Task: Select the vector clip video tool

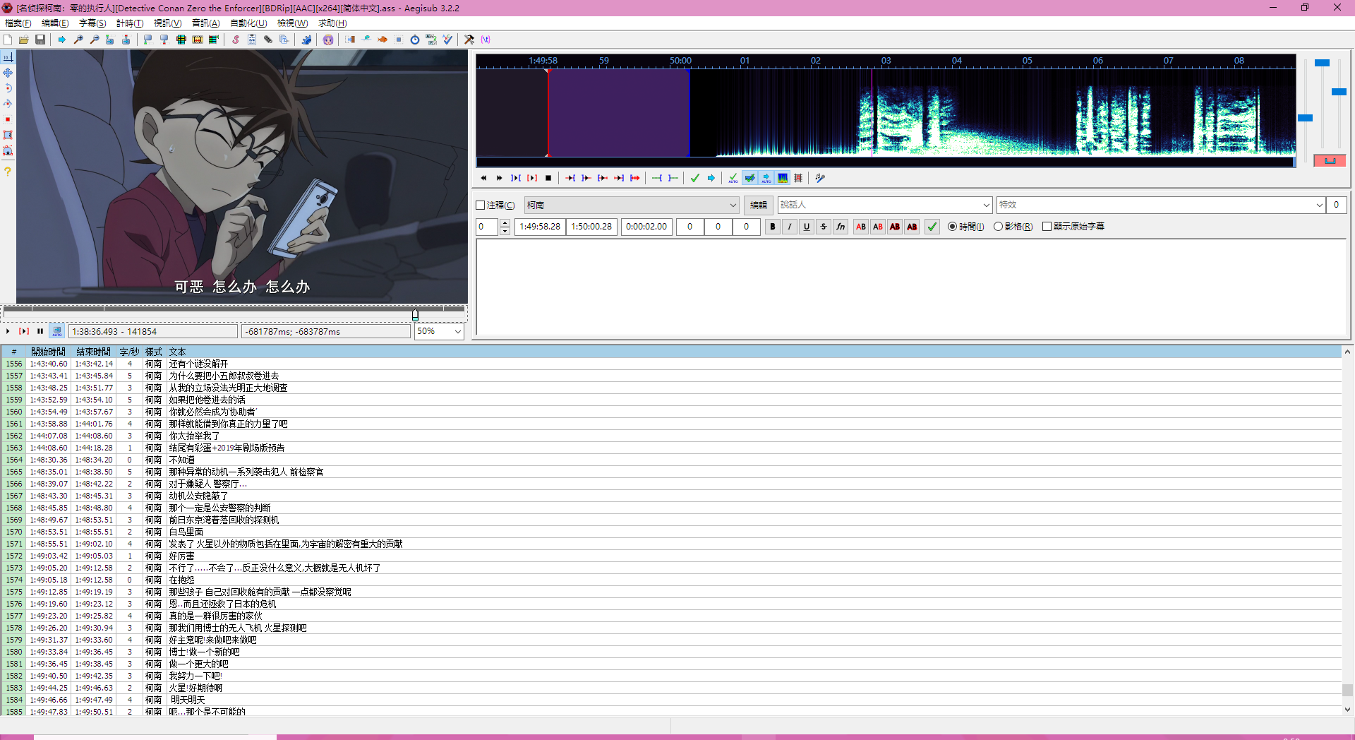Action: click(x=8, y=150)
